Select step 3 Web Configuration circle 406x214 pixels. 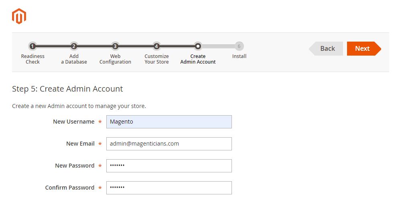pyautogui.click(x=115, y=46)
